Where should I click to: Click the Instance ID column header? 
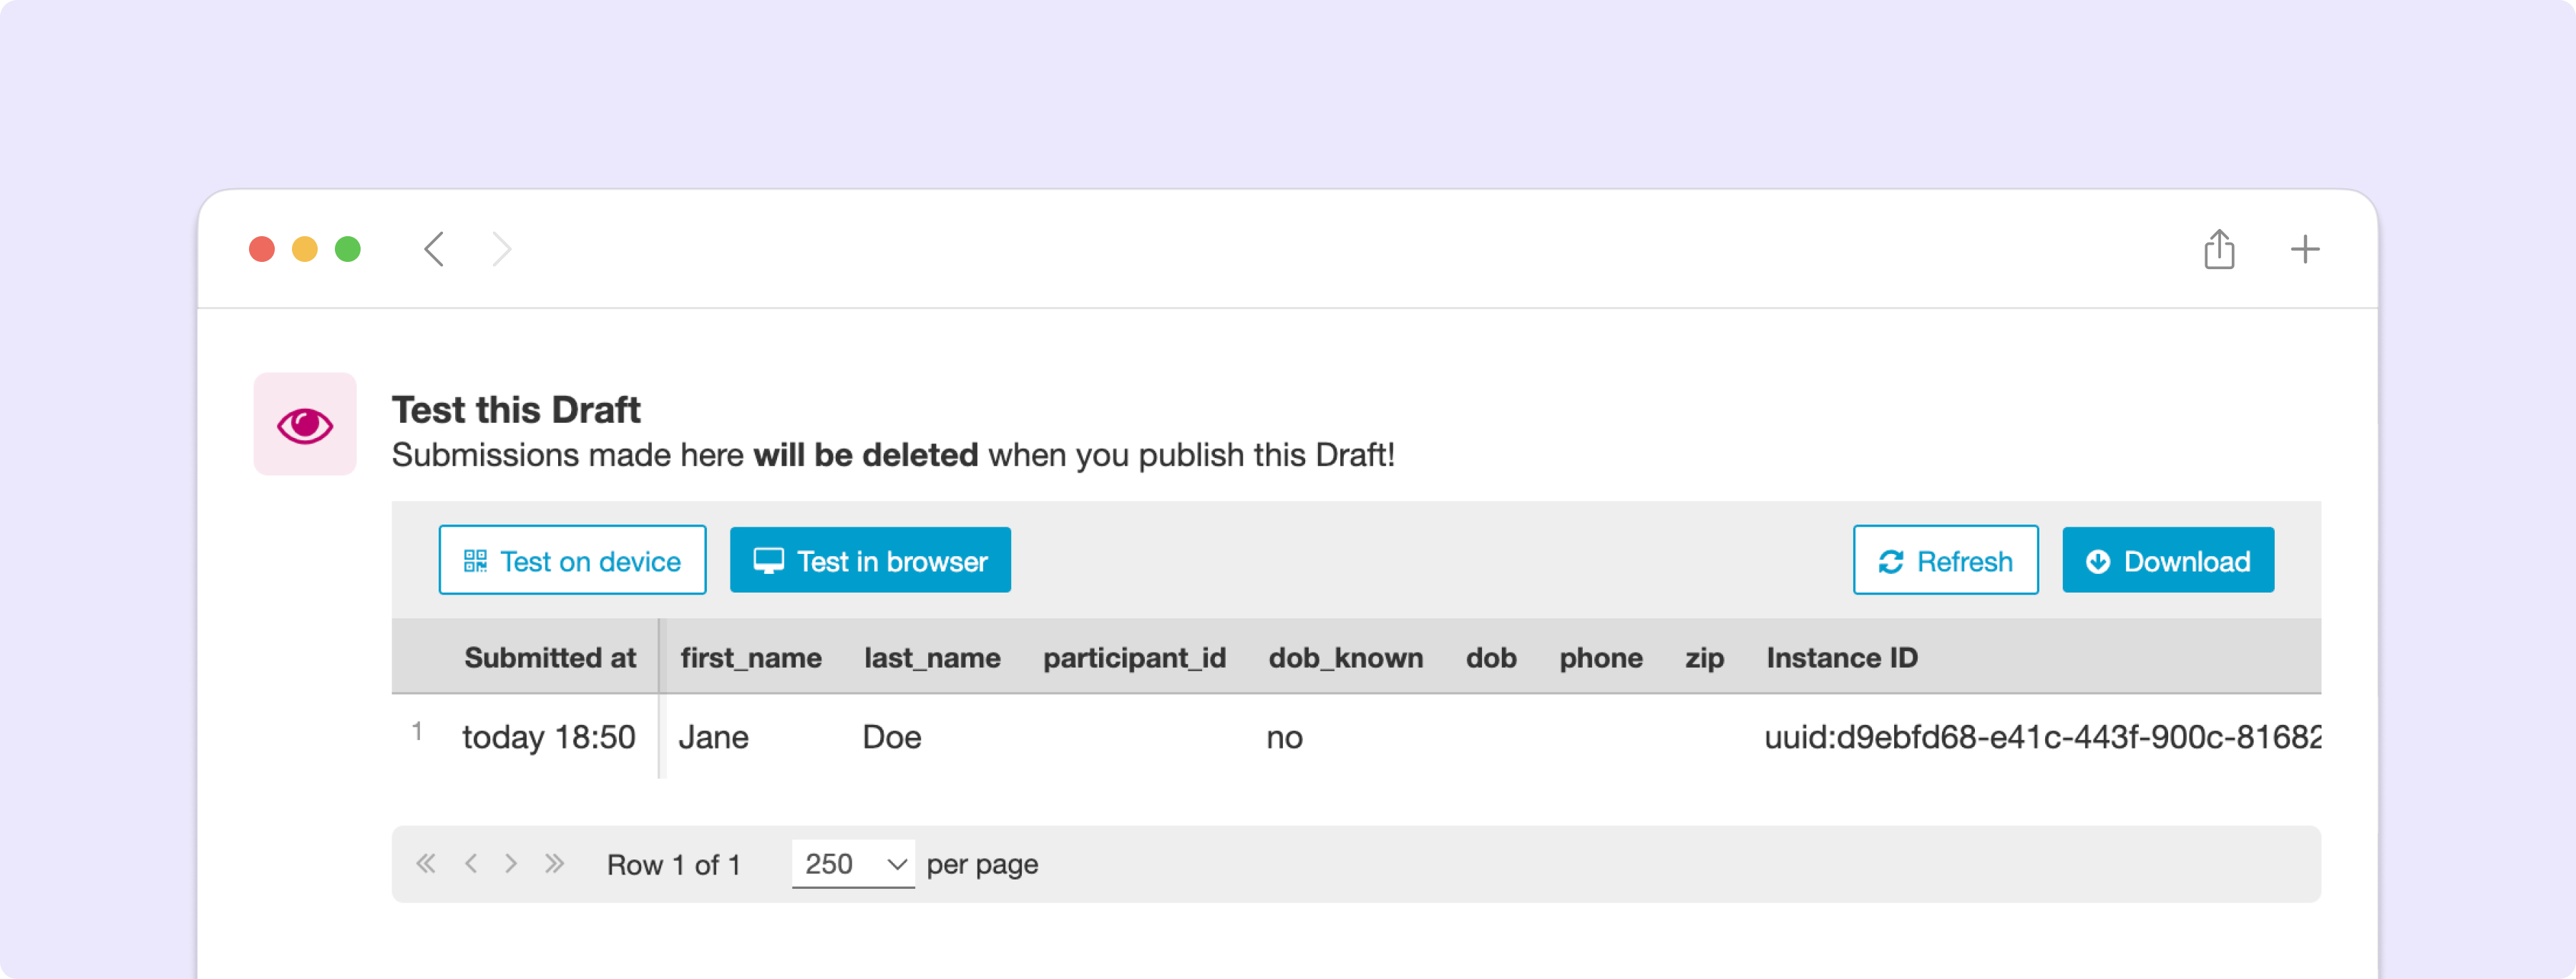pos(1841,657)
